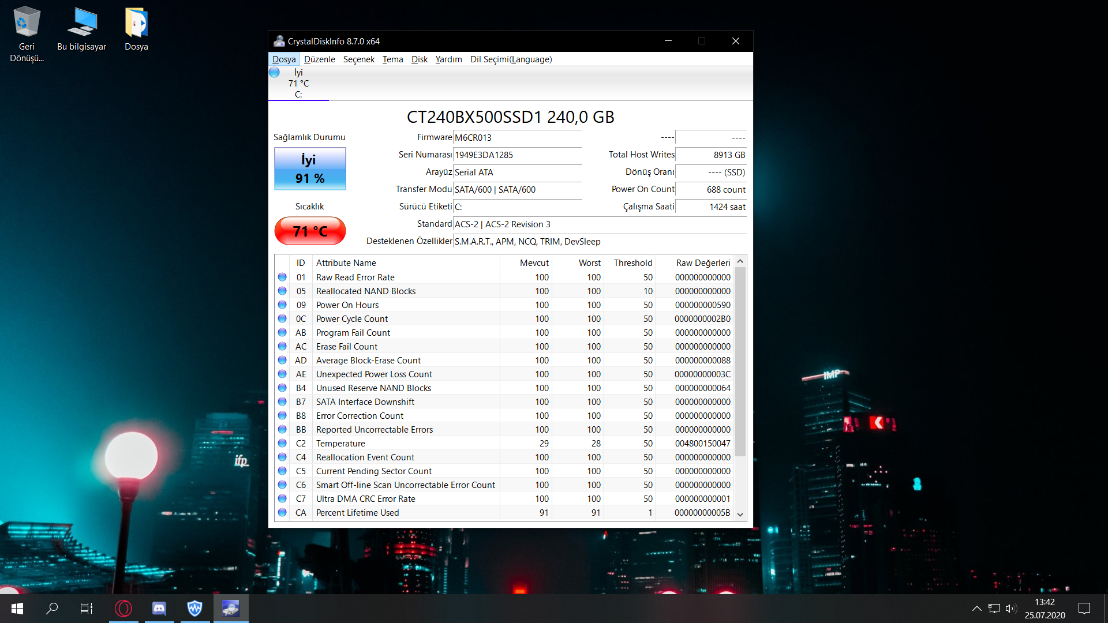Open the Seçenek menu
The height and width of the screenshot is (623, 1108).
click(359, 59)
